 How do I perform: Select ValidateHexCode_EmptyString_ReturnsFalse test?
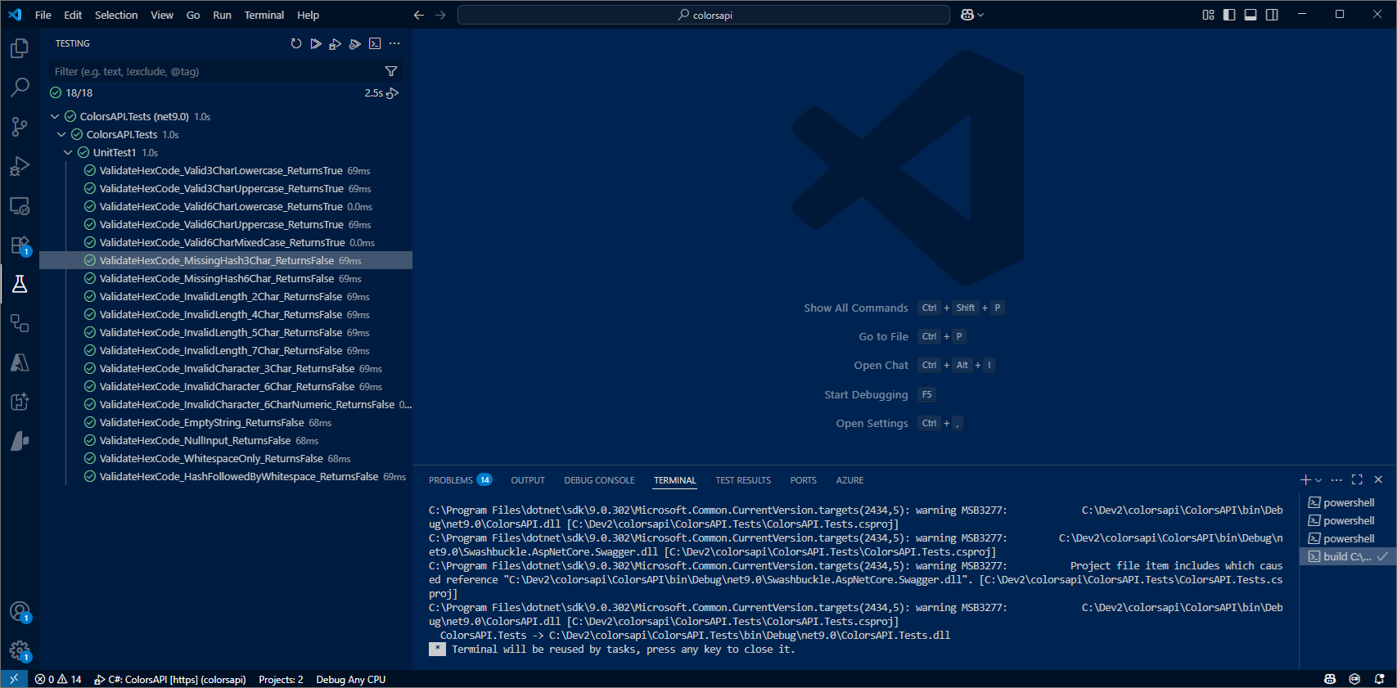point(201,422)
